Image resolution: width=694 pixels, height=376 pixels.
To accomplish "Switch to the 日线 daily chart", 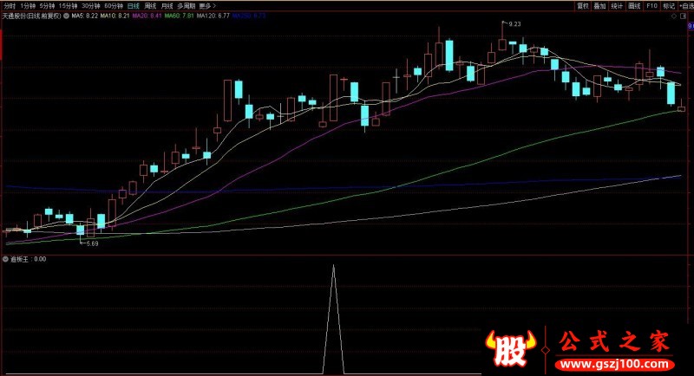I will point(134,6).
